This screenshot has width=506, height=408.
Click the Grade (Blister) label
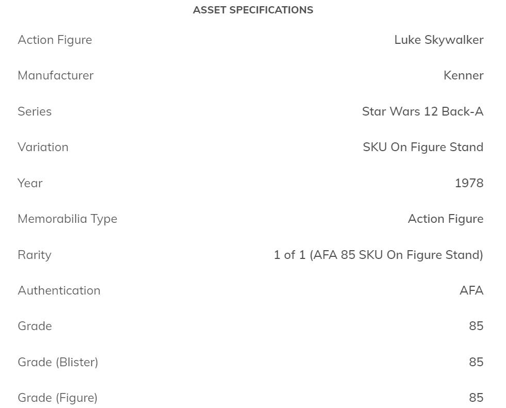pyautogui.click(x=58, y=362)
